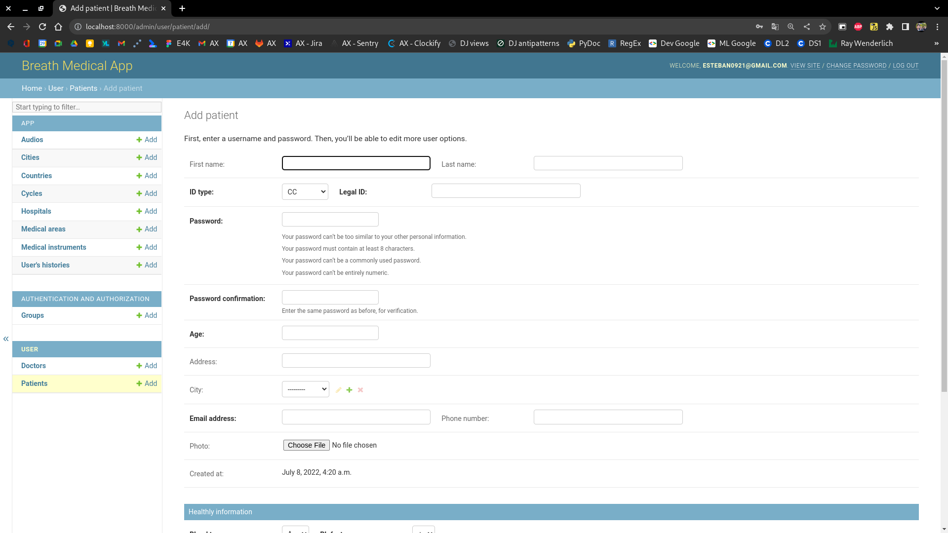The image size is (948, 533).
Task: Click the CHANGE PASSWORD link
Action: coord(856,66)
